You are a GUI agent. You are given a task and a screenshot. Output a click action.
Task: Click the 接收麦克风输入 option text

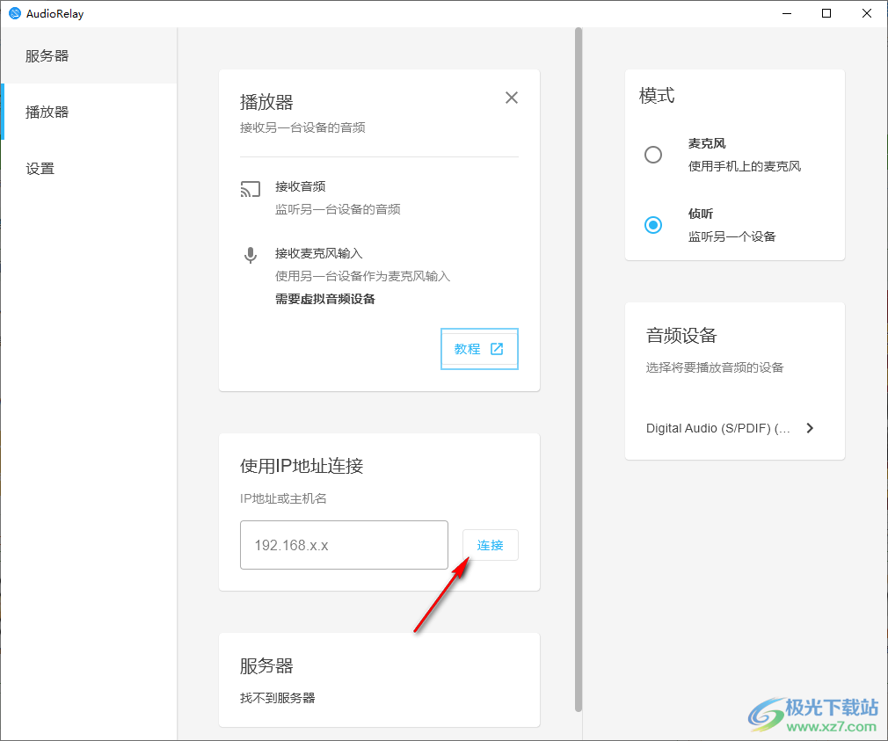point(318,253)
